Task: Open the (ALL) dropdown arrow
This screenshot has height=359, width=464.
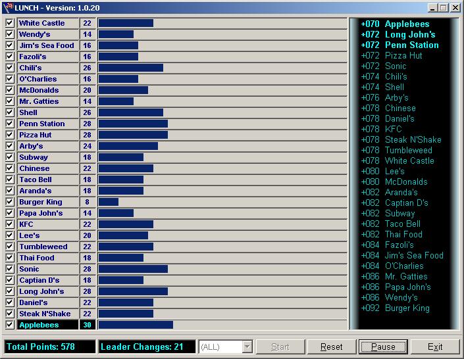Action: [247, 347]
